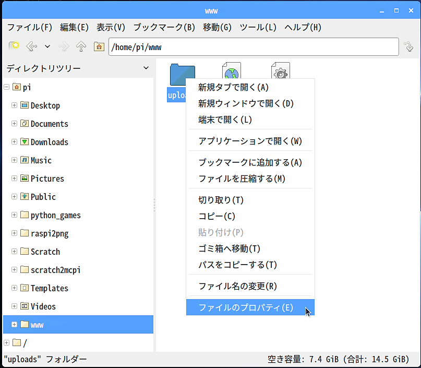Screen dimensions: 421x368
Task: Expand the Downloads tree node
Action: [x=14, y=142]
